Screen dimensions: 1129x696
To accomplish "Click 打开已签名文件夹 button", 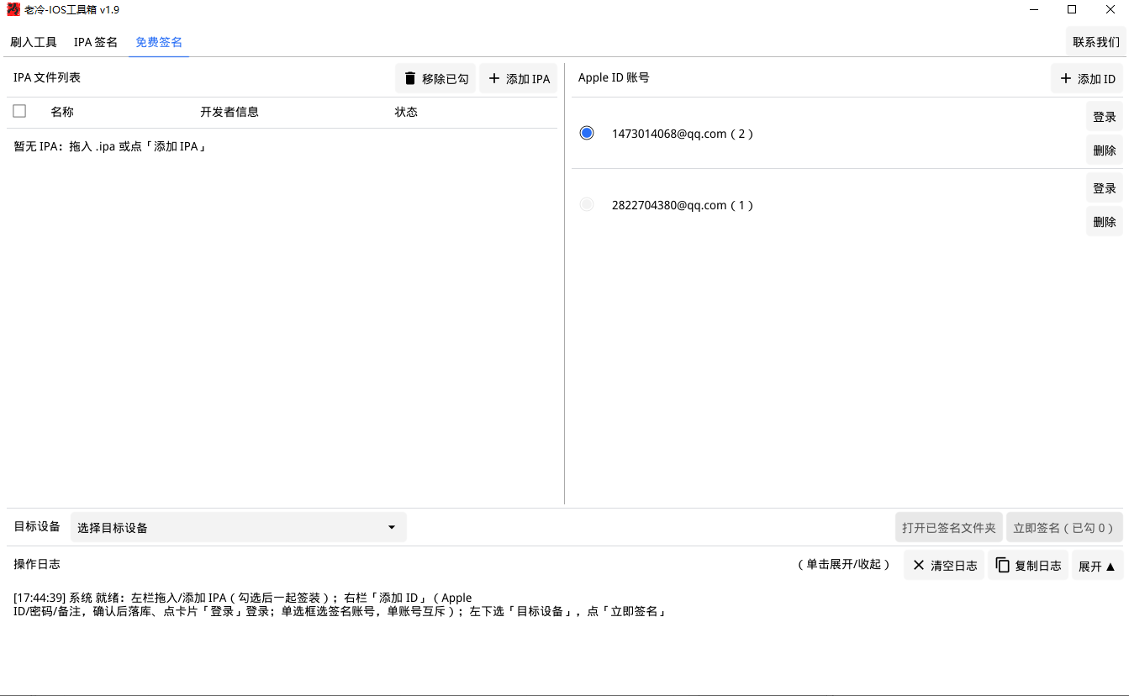I will click(949, 528).
